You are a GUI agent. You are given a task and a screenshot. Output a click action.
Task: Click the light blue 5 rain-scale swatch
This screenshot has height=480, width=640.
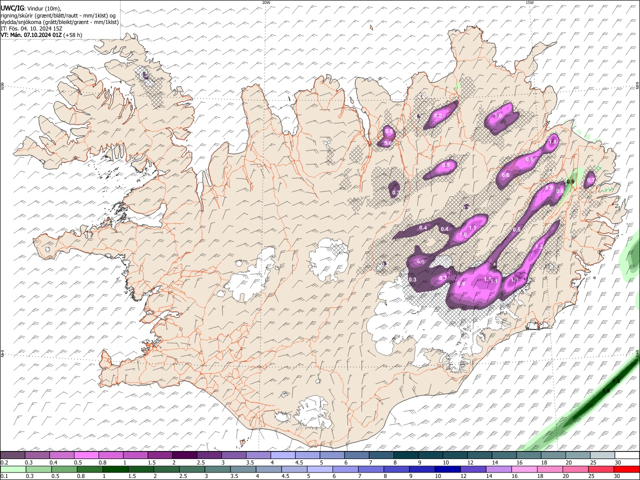[319, 469]
